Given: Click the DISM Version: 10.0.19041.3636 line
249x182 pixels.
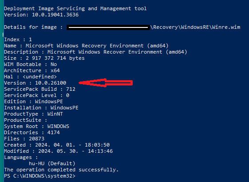Looking at the screenshot, I should pyautogui.click(x=41, y=15).
